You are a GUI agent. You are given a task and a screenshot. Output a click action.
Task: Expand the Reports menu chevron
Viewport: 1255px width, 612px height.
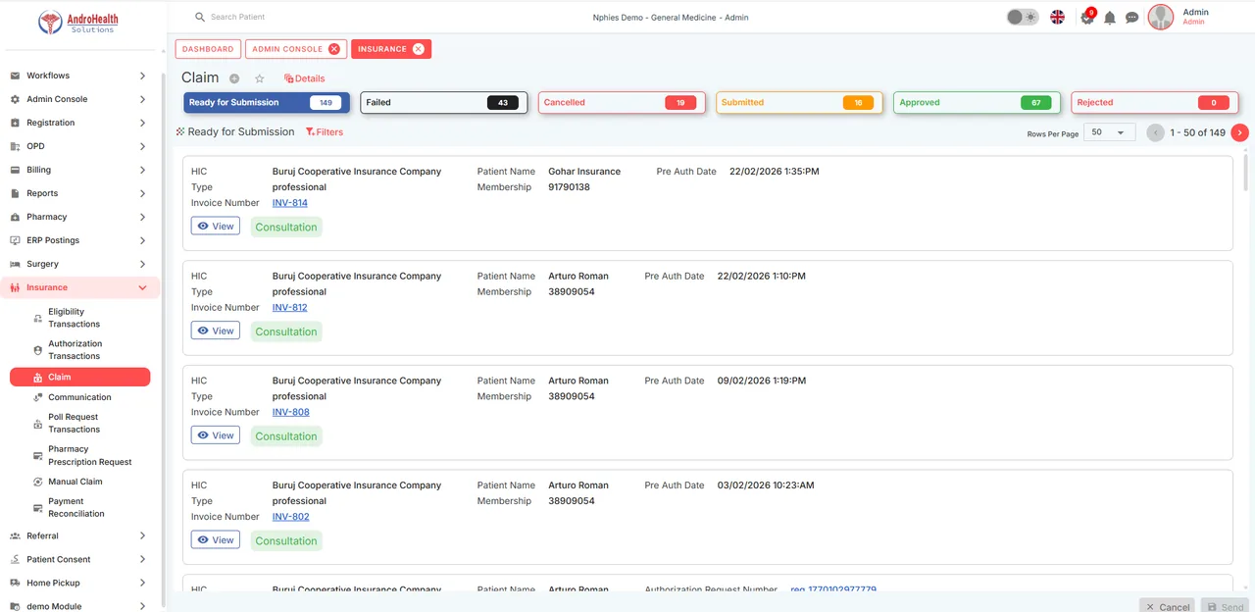(x=142, y=193)
